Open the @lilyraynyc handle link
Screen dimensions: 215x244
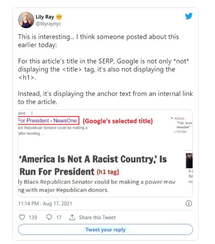coord(49,24)
